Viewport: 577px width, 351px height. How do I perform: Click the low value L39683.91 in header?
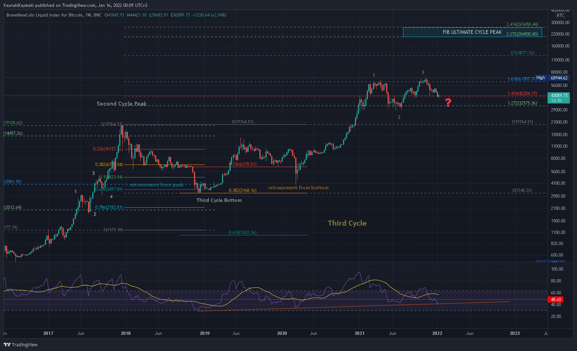(159, 15)
